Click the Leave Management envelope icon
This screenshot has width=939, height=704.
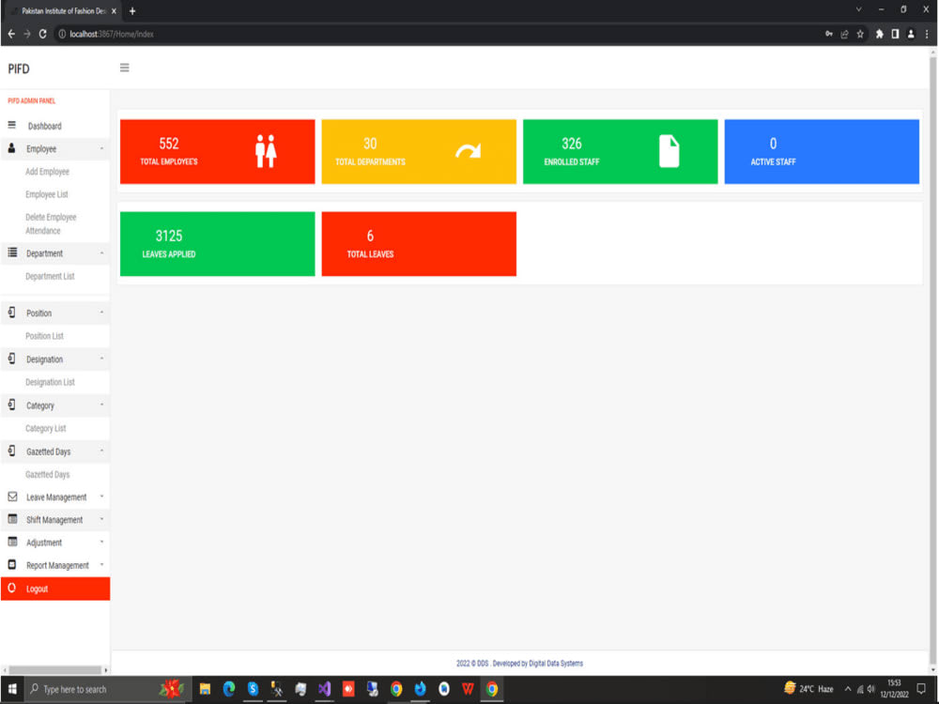(x=12, y=497)
